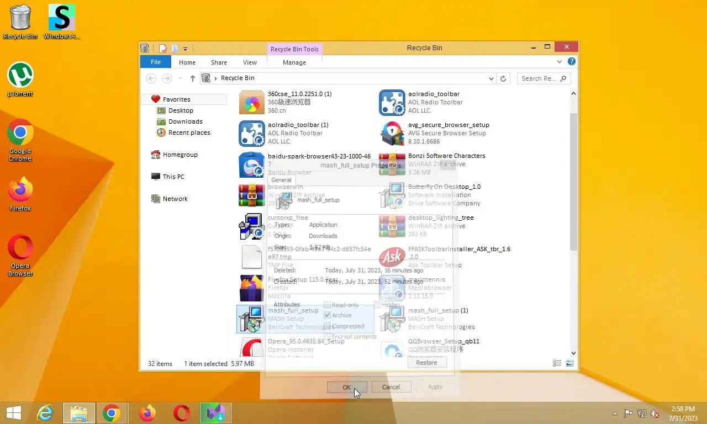This screenshot has height=424, width=707.
Task: Toggle the Archive attribute checkbox
Action: click(327, 315)
